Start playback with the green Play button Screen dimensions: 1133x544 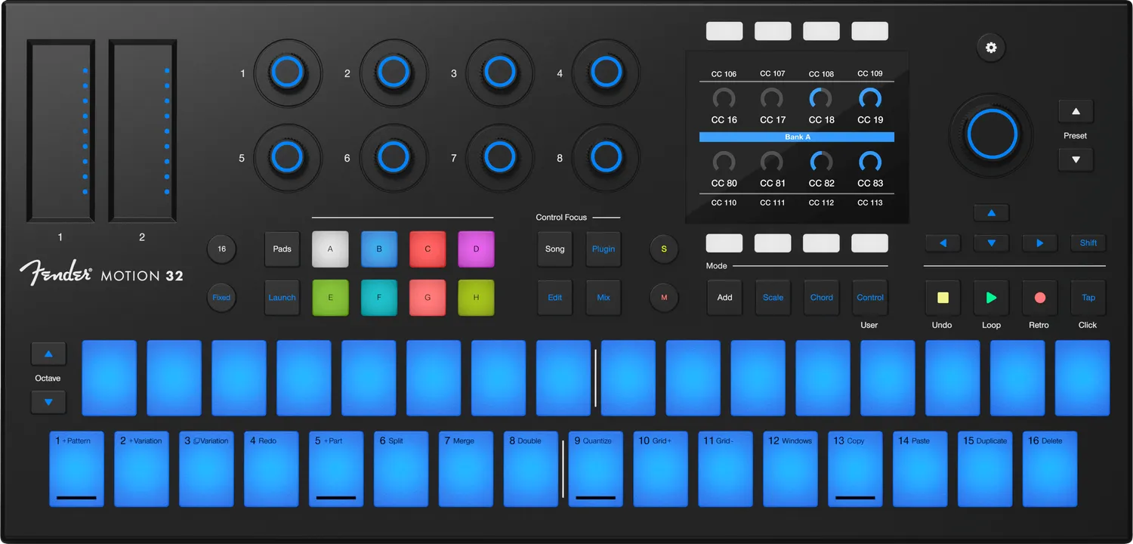point(992,298)
